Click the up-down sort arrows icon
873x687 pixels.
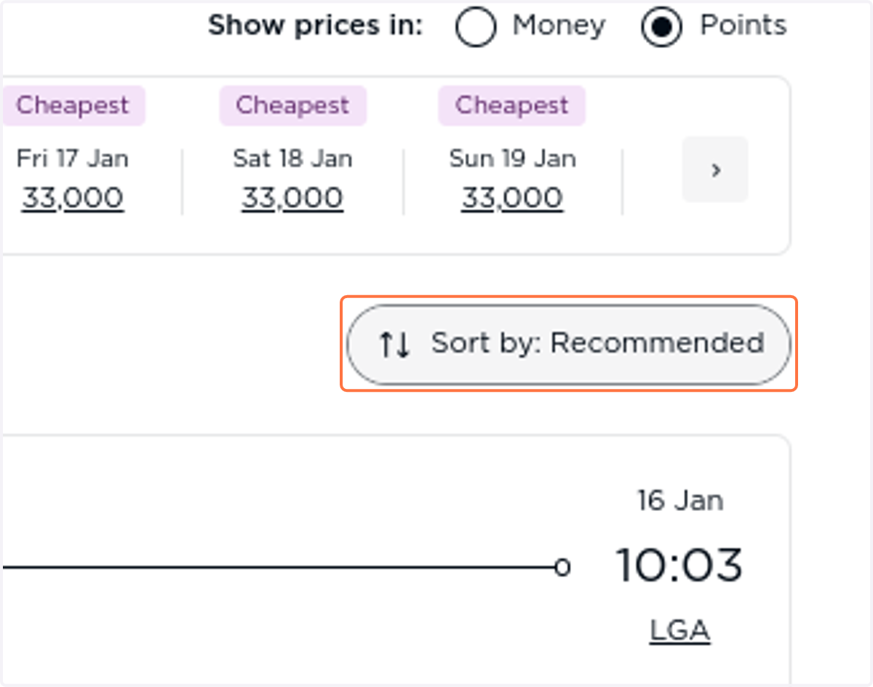[x=394, y=345]
